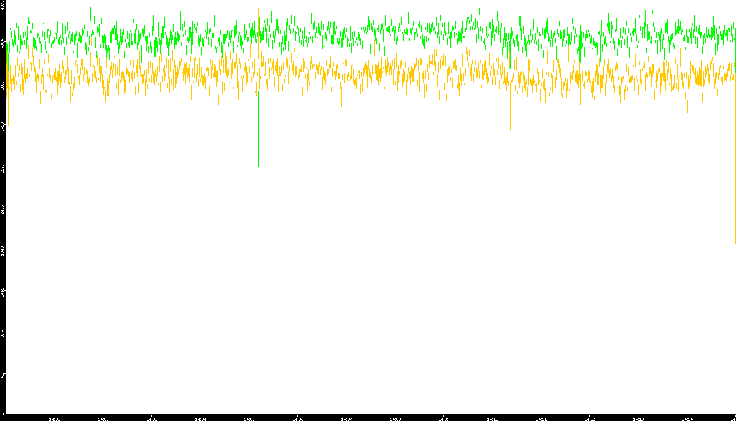The image size is (736, 421).
Task: Click the 14:09 time label
Action: point(444,419)
